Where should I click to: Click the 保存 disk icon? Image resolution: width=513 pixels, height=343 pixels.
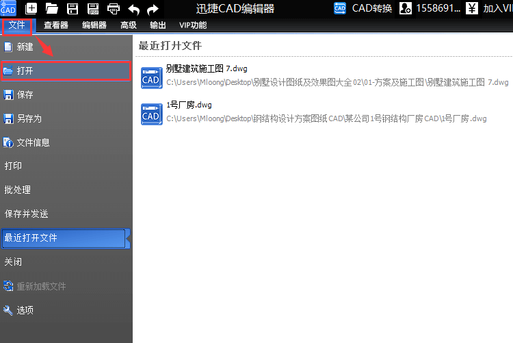8,94
